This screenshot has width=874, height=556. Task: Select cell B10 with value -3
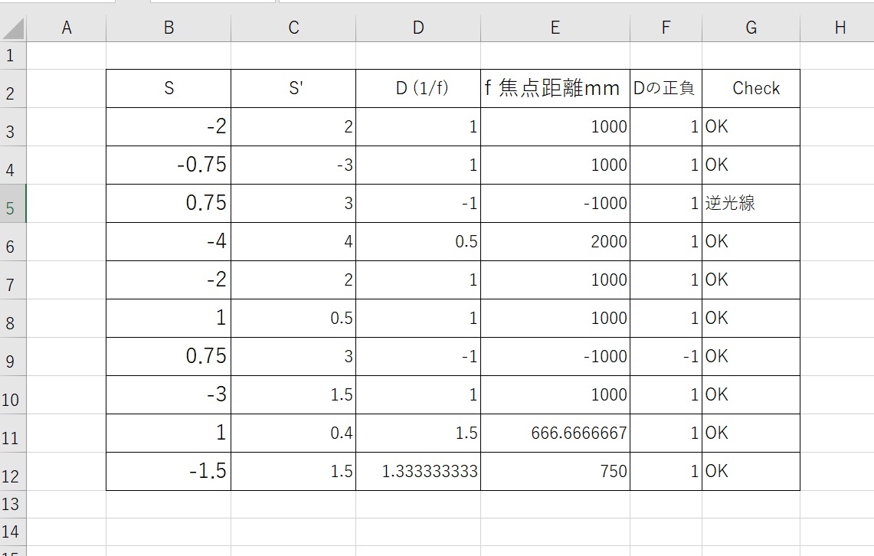pos(169,395)
